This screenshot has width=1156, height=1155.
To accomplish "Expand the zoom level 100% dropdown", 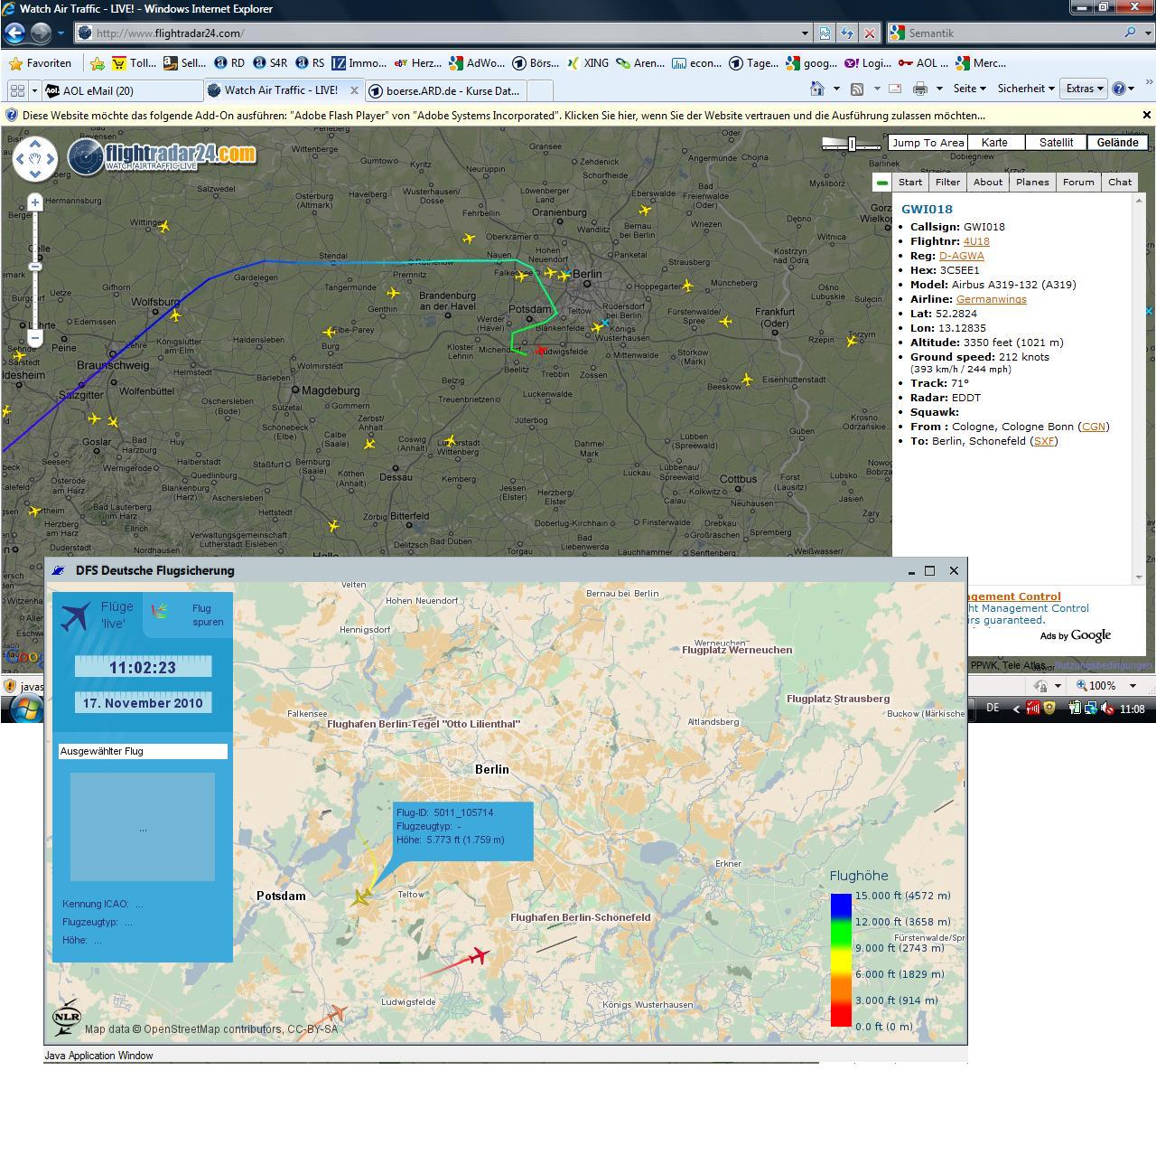I will click(x=1133, y=686).
